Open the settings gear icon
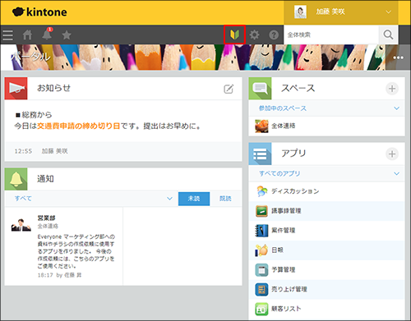This screenshot has width=411, height=321. [254, 34]
